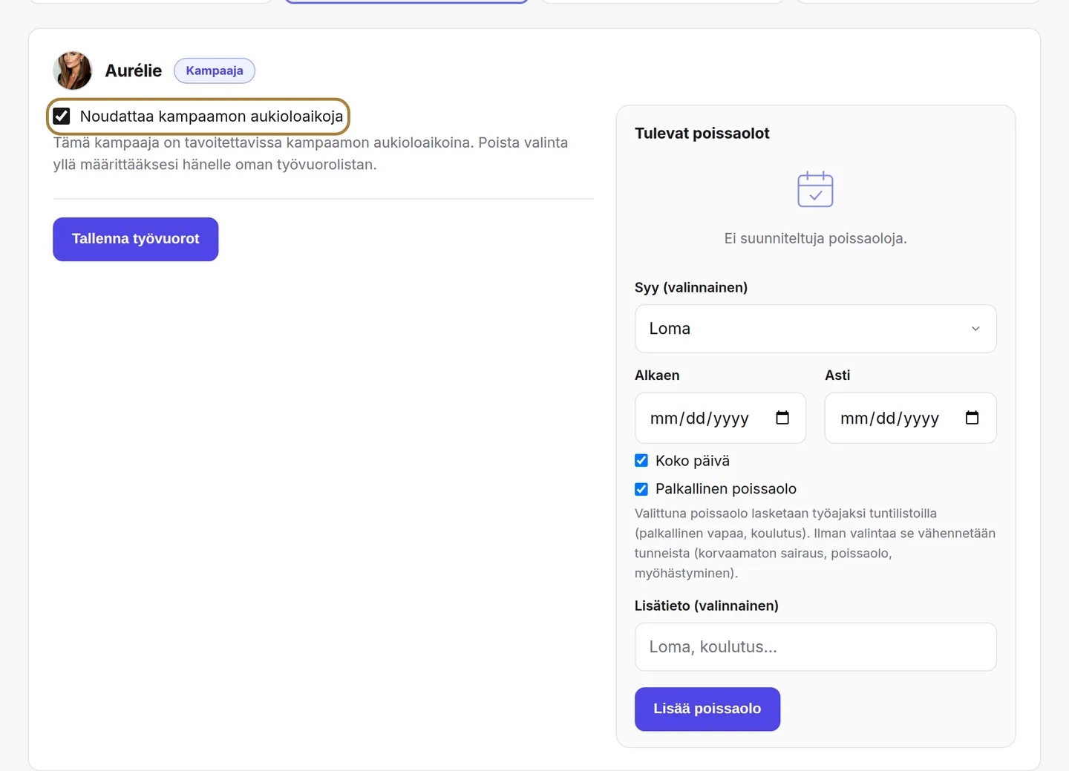1069x771 pixels.
Task: Click the Tallenna työvuorot button
Action: pyautogui.click(x=136, y=239)
